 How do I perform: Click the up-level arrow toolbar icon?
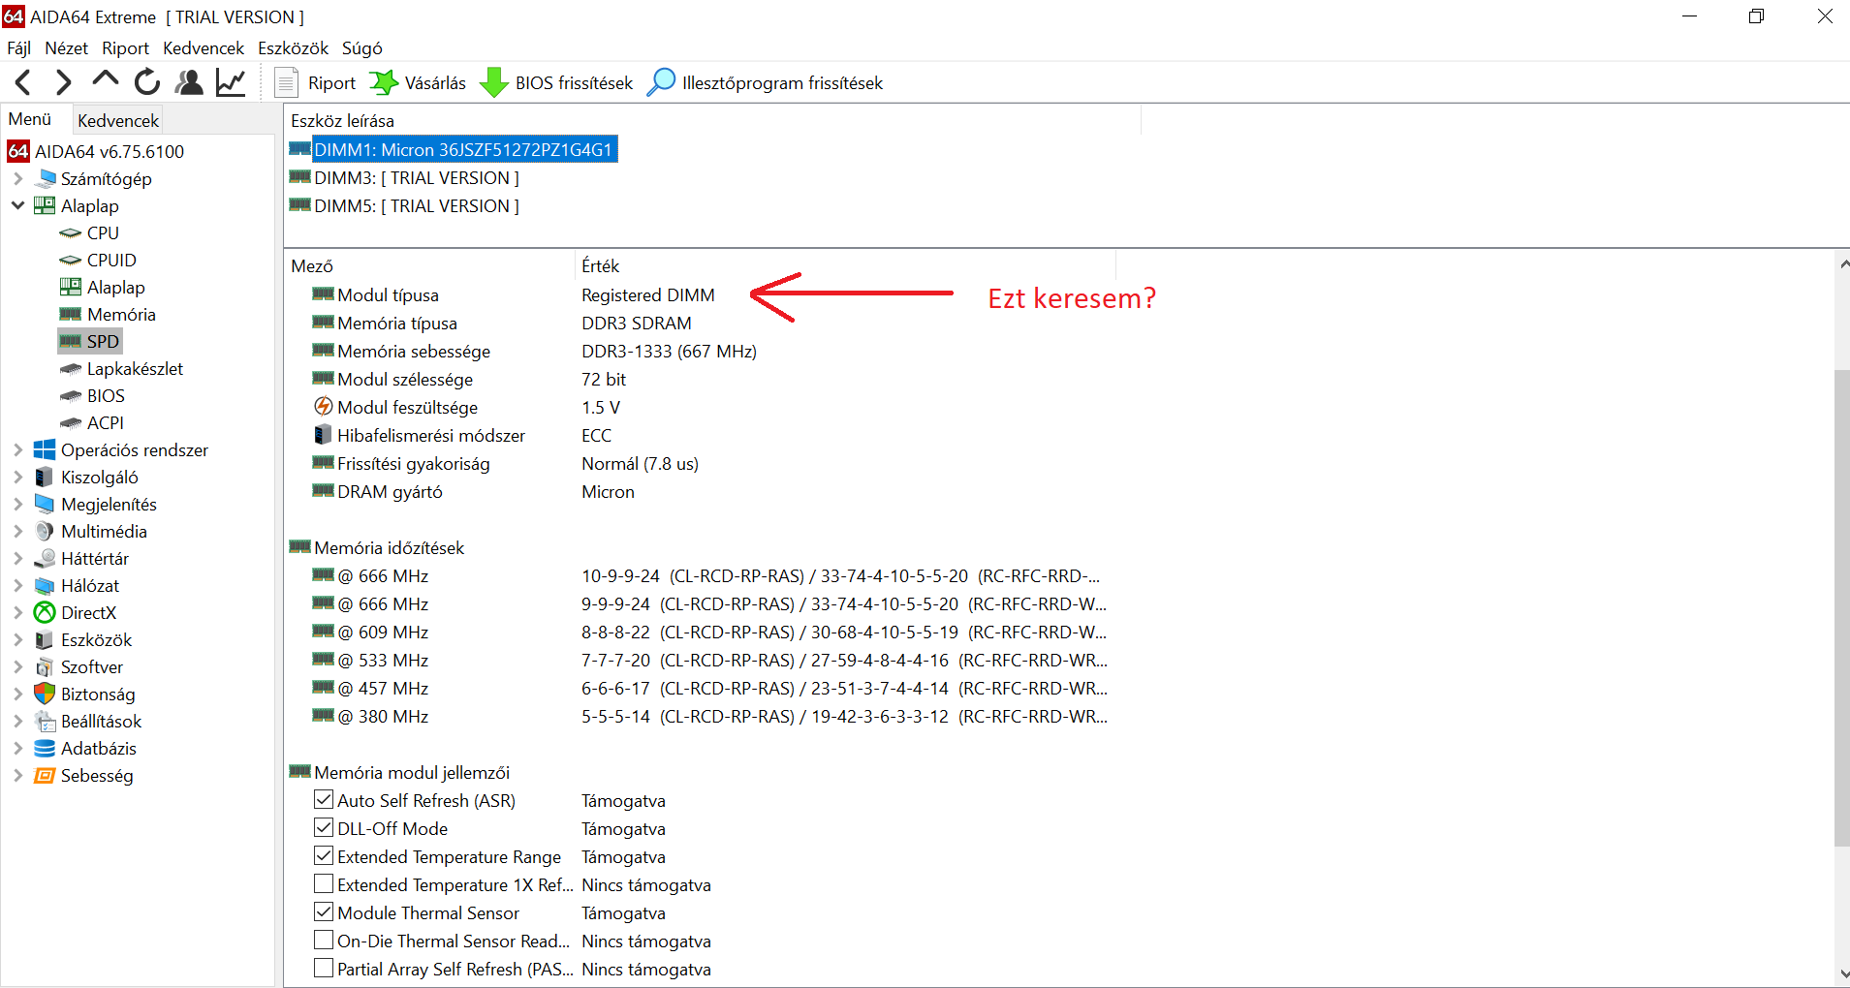pos(105,80)
